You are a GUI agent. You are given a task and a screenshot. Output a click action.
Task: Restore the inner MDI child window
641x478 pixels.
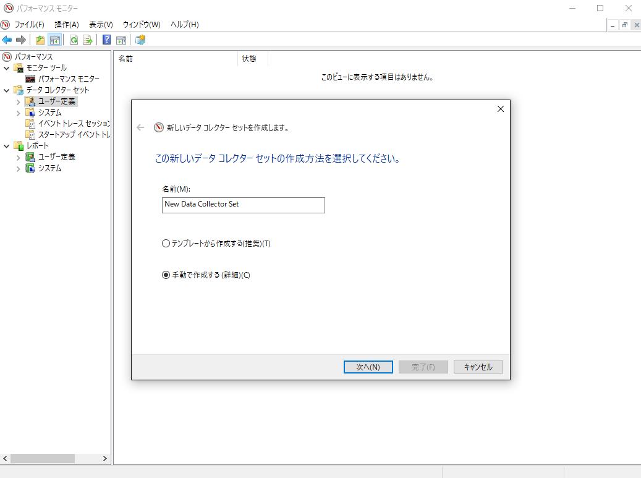point(624,25)
